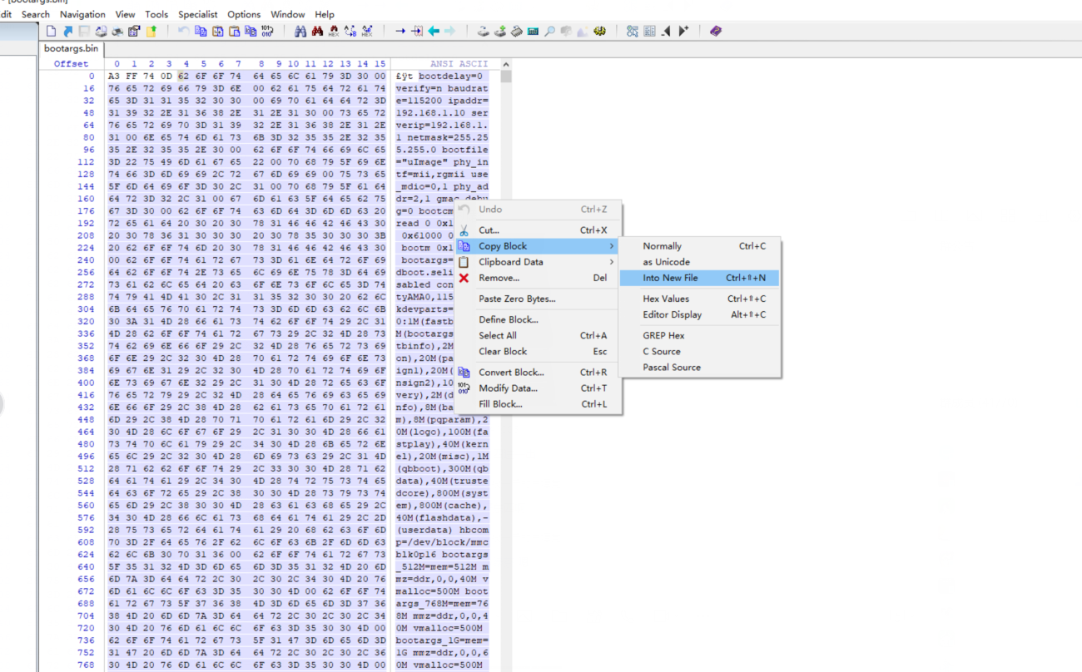Select Pascal Source in submenu
Viewport: 1082px width, 672px height.
699,367
